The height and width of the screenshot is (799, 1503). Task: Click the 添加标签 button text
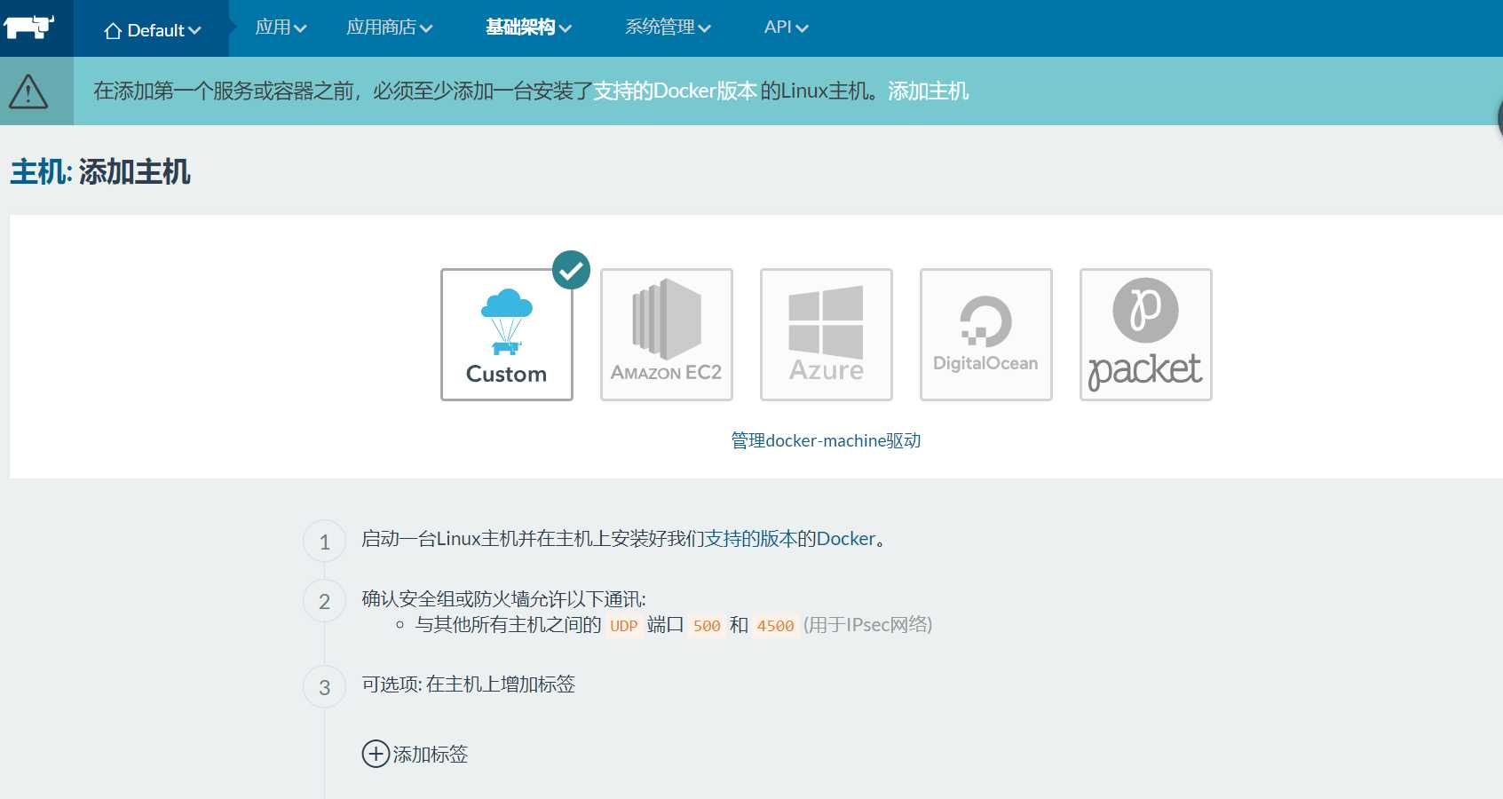[x=431, y=754]
